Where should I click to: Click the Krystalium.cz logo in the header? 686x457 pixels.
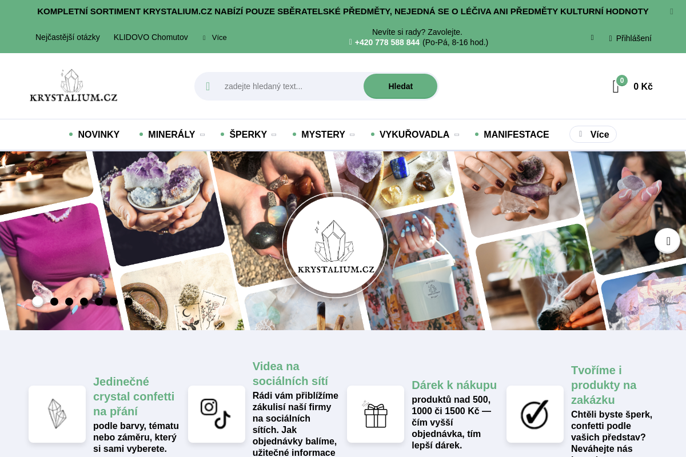point(74,86)
